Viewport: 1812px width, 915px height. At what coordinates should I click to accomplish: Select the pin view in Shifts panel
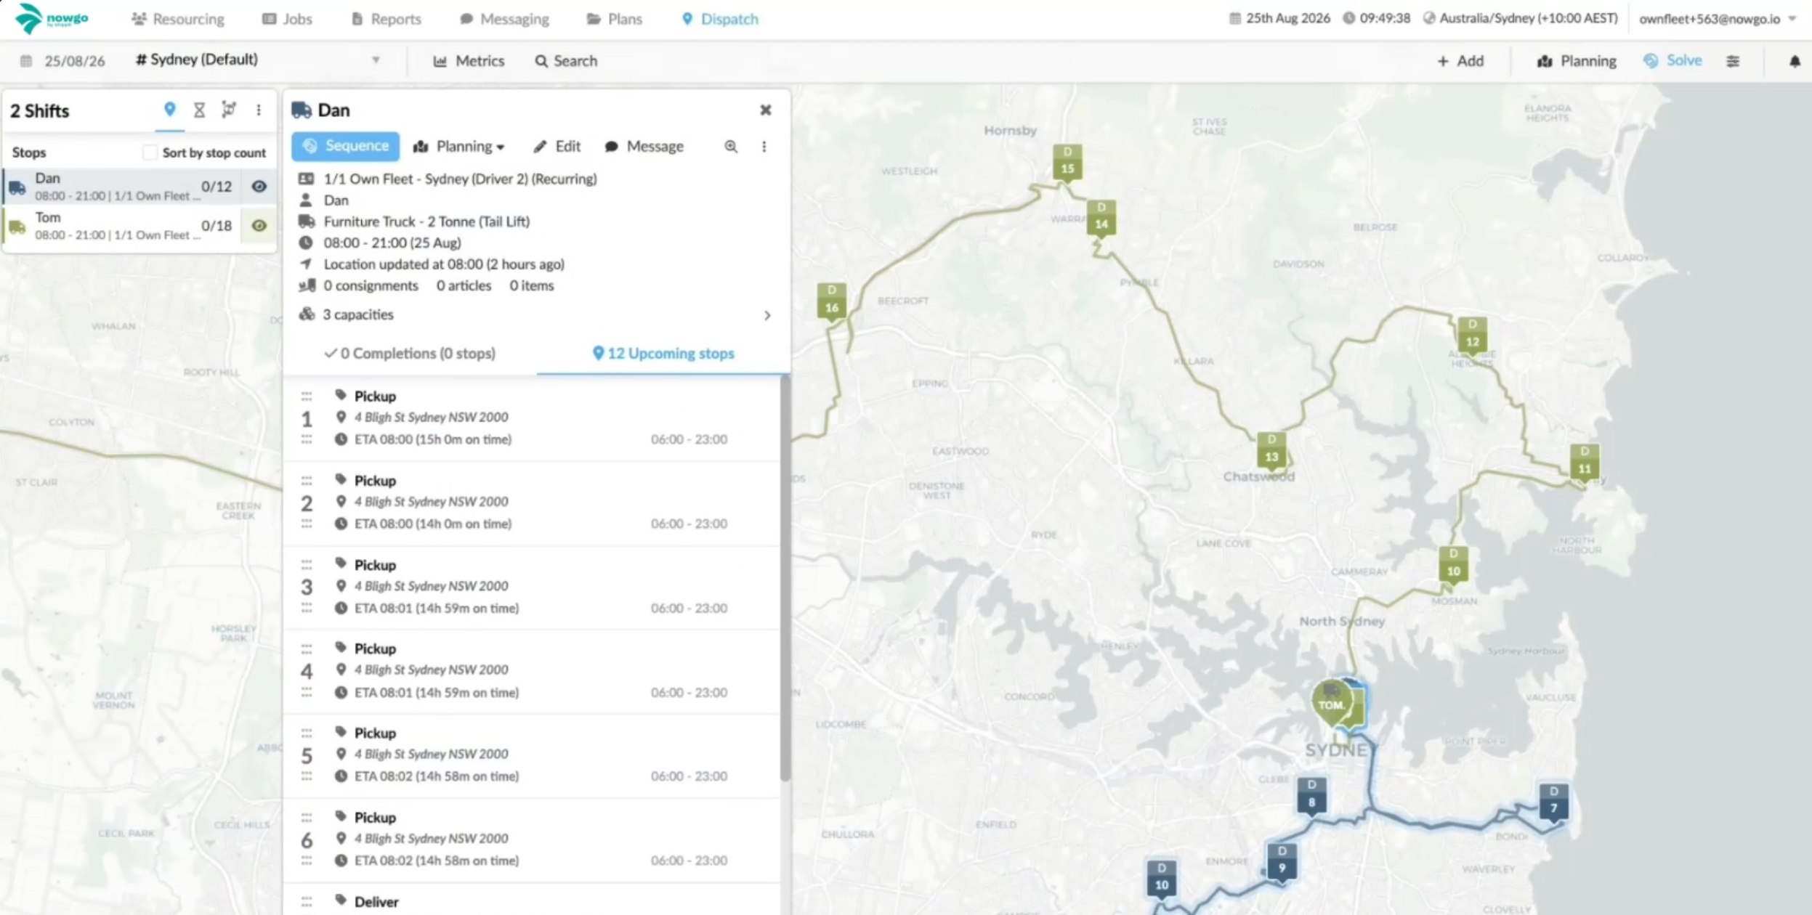point(169,110)
